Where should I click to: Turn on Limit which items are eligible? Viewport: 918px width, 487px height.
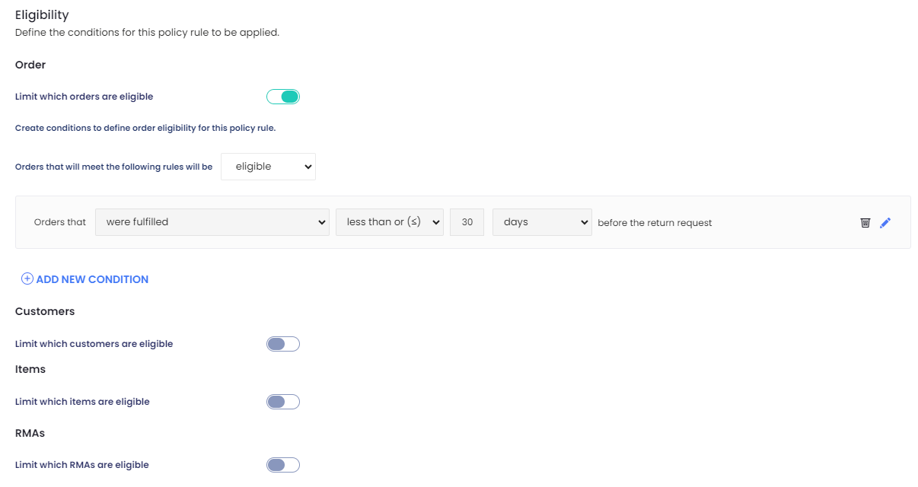[x=283, y=402]
